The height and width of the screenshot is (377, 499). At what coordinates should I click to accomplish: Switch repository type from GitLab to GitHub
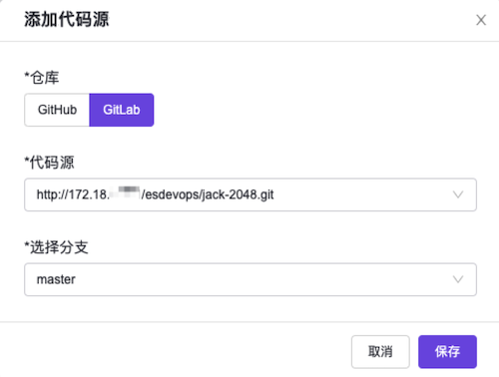pos(57,110)
